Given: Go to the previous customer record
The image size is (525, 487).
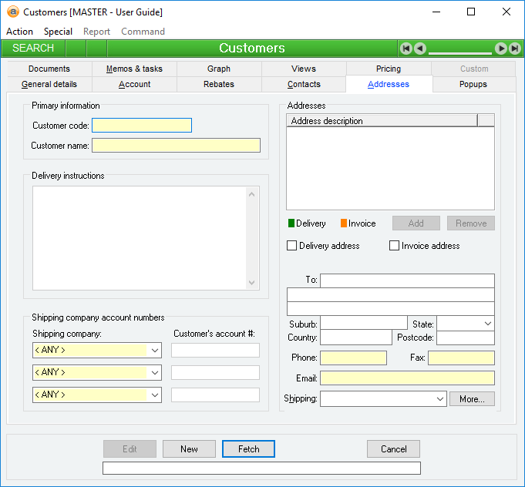Looking at the screenshot, I should tap(420, 49).
